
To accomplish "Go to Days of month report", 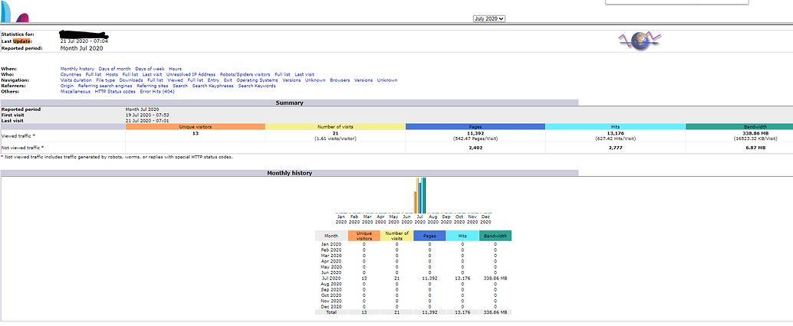I will click(x=115, y=69).
